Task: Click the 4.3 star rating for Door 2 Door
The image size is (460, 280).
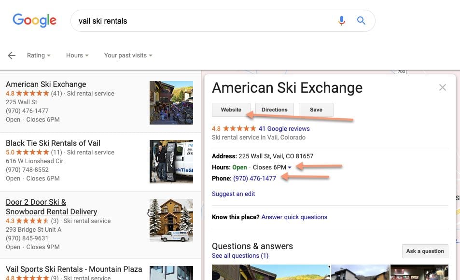Action: (x=28, y=221)
